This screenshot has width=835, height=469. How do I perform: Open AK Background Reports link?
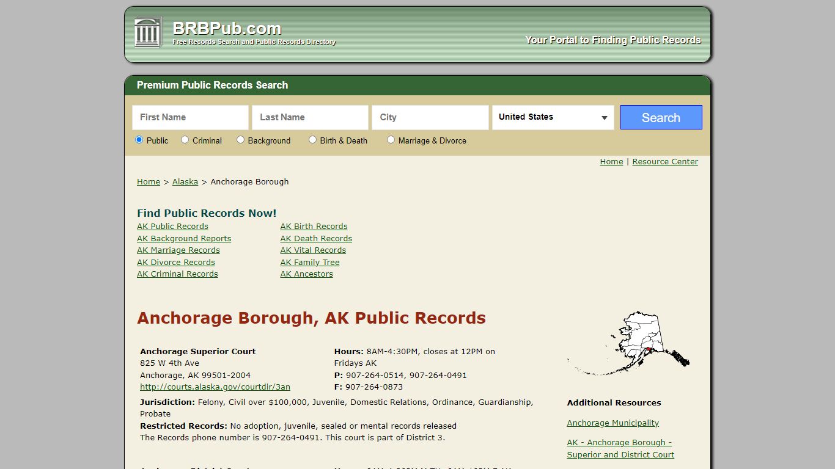184,239
